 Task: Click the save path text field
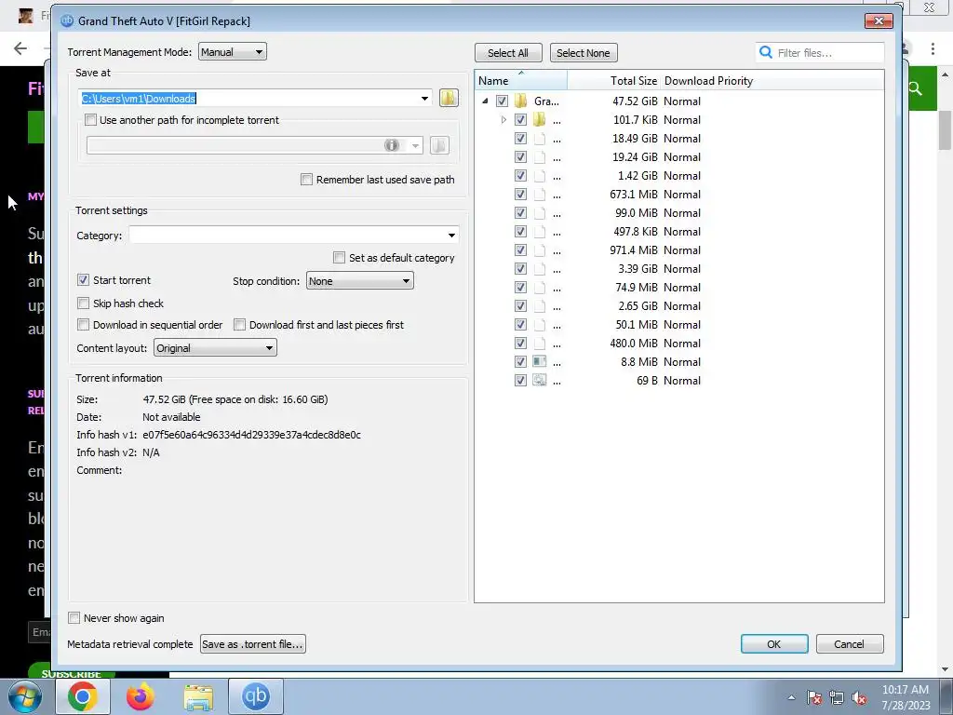(x=248, y=98)
